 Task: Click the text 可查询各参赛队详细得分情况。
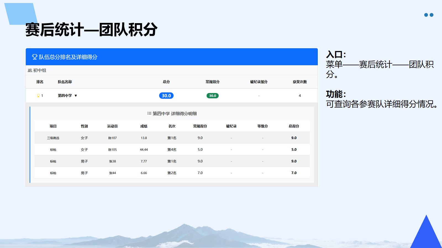tap(382, 104)
